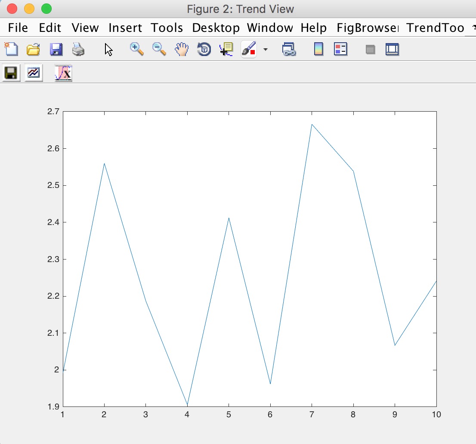
Task: Open a file using the folder icon
Action: click(x=34, y=49)
